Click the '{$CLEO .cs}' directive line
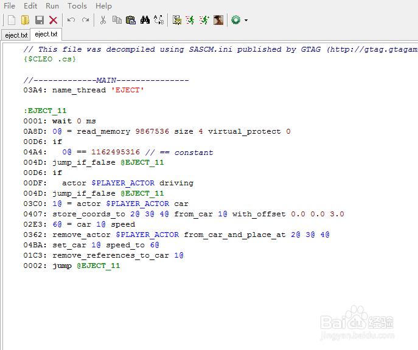The height and width of the screenshot is (350, 418). coord(49,59)
